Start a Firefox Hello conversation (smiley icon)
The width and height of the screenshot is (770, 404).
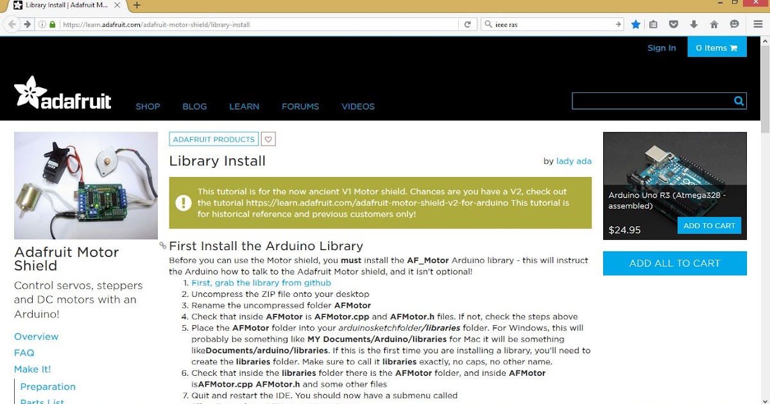734,24
